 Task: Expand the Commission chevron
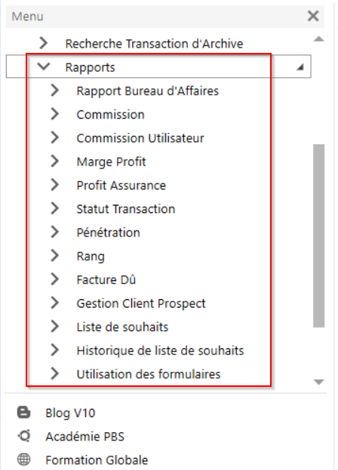[x=54, y=114]
